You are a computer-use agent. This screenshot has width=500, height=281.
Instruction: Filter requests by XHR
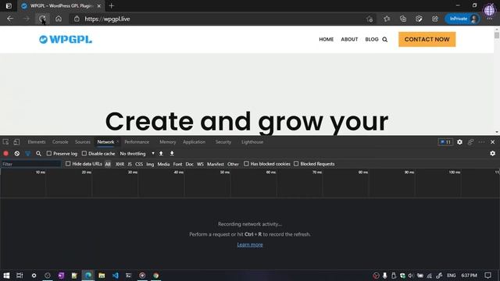point(120,164)
